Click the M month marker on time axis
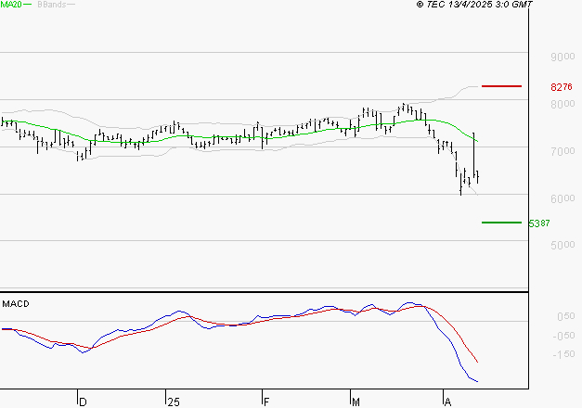The image size is (582, 408). tap(356, 402)
